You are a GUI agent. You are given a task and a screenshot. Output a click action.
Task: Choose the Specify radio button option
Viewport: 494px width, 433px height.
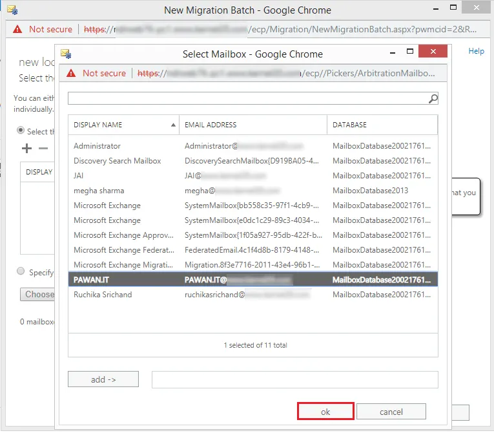(21, 271)
